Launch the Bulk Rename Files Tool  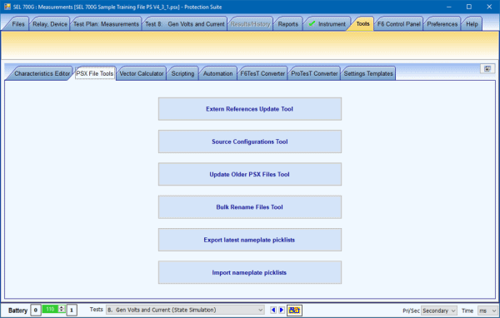pyautogui.click(x=250, y=207)
